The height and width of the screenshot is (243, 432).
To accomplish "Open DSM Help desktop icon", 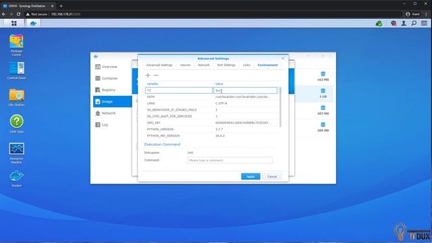I will pos(16,124).
